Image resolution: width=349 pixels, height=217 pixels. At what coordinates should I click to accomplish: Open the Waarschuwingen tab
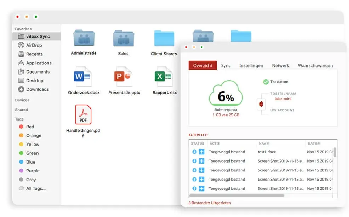coord(315,66)
